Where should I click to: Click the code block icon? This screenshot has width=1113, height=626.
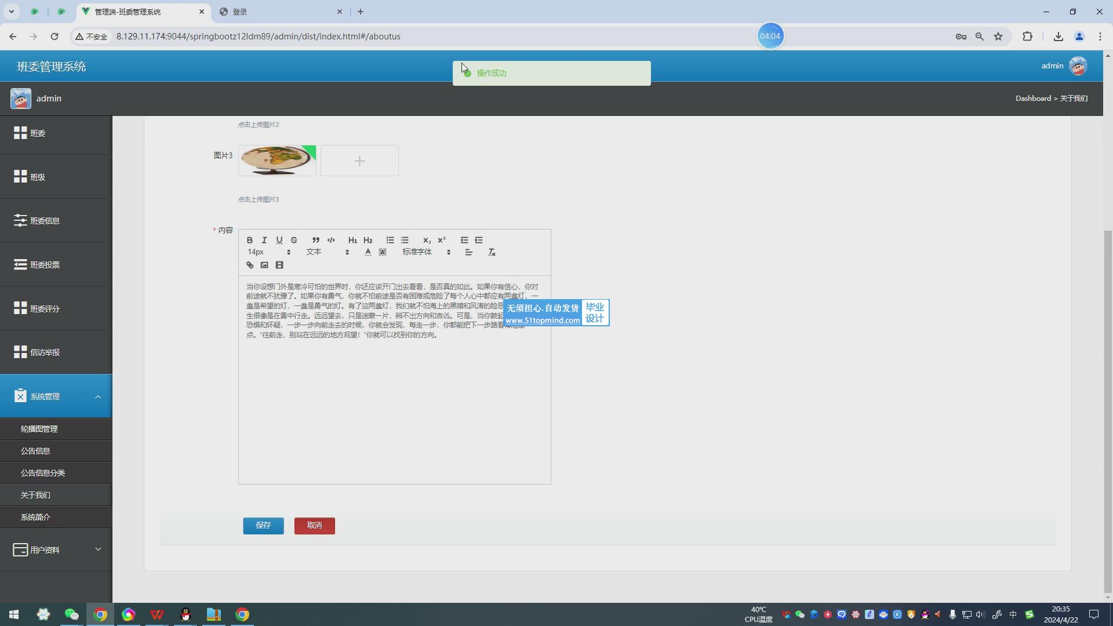tap(331, 240)
